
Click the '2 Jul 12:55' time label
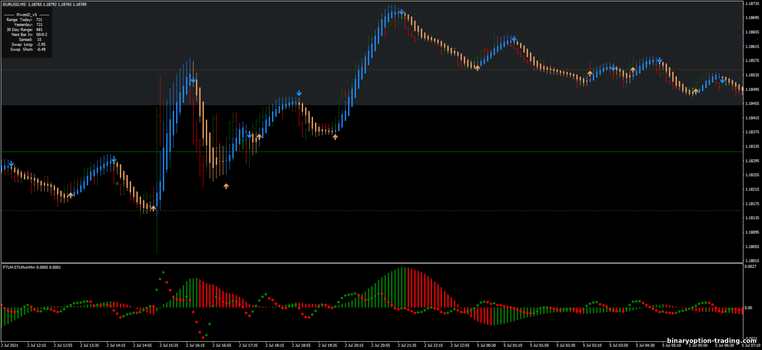63,345
